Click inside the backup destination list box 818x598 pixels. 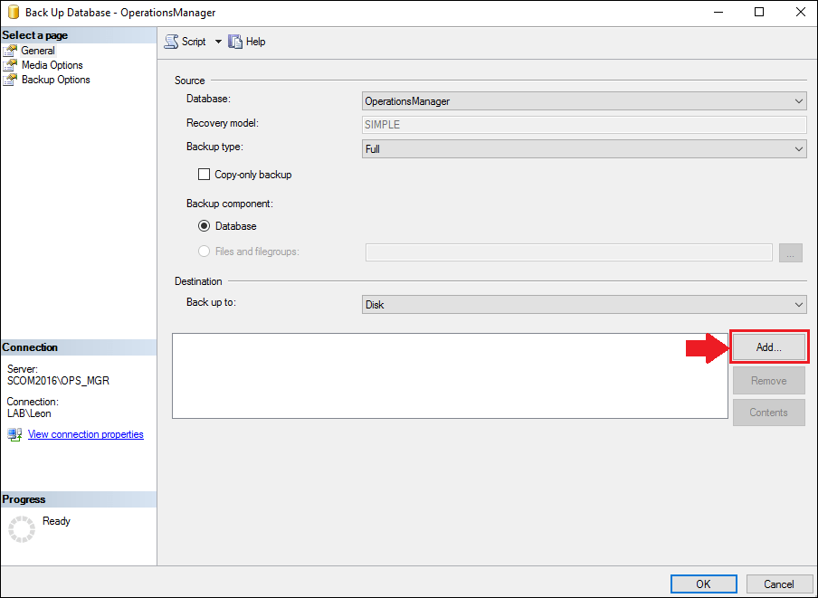[451, 376]
